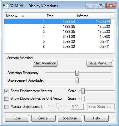Click the Cancel button

pos(43,118)
